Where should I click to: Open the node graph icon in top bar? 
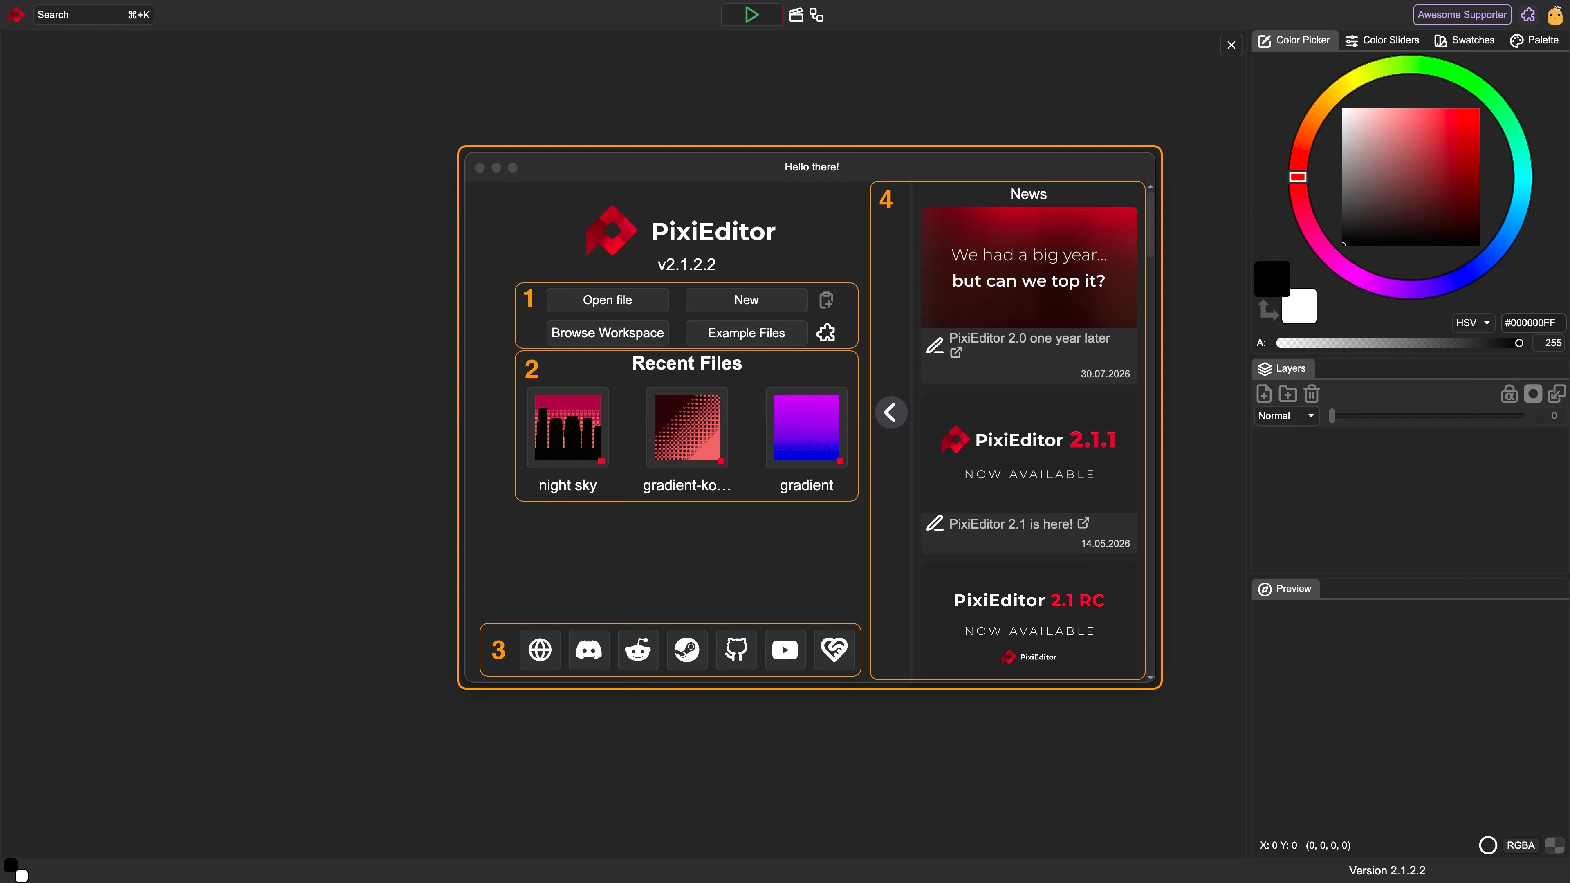click(817, 15)
